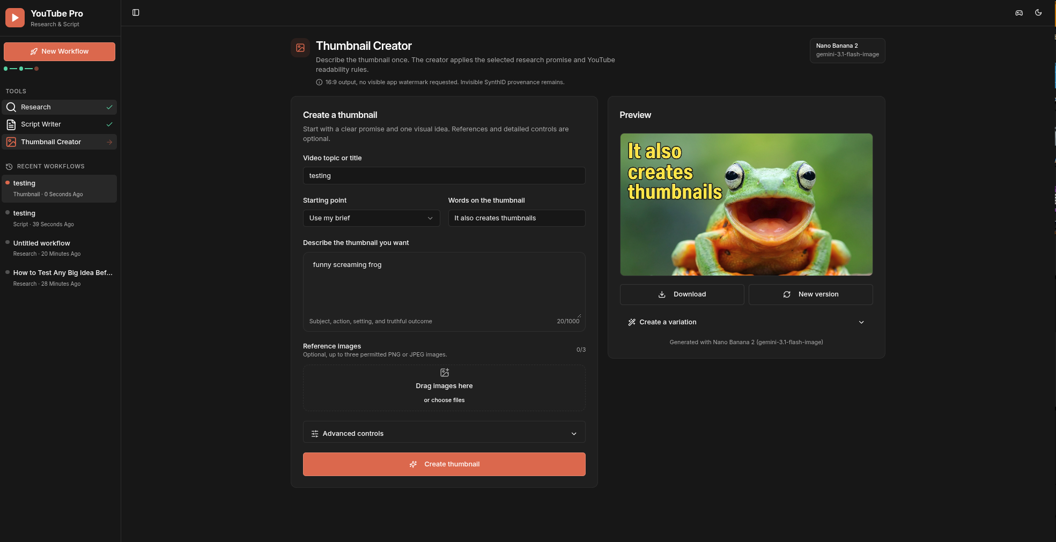Click the Starting point chevron arrow
The height and width of the screenshot is (542, 1056).
point(430,218)
